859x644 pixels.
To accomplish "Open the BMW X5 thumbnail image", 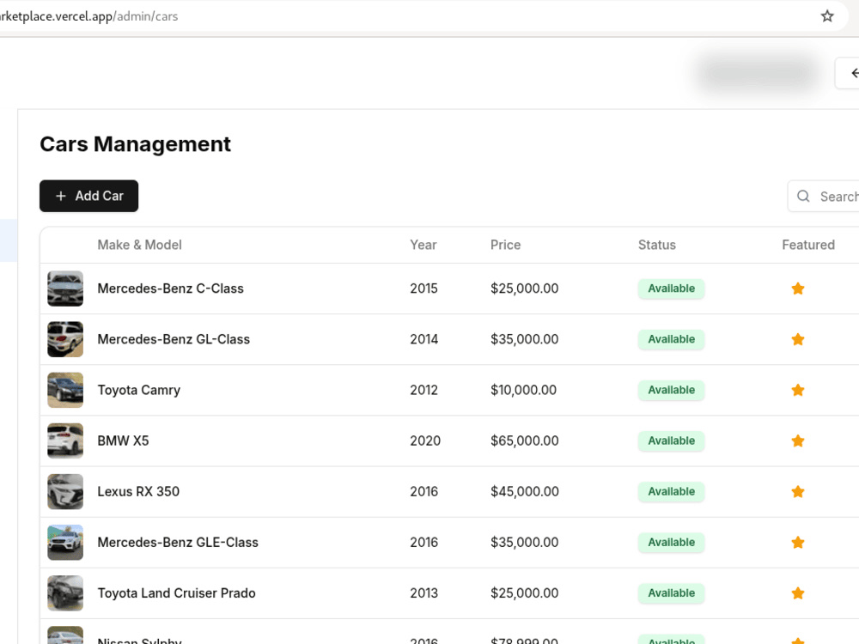I will pos(65,440).
